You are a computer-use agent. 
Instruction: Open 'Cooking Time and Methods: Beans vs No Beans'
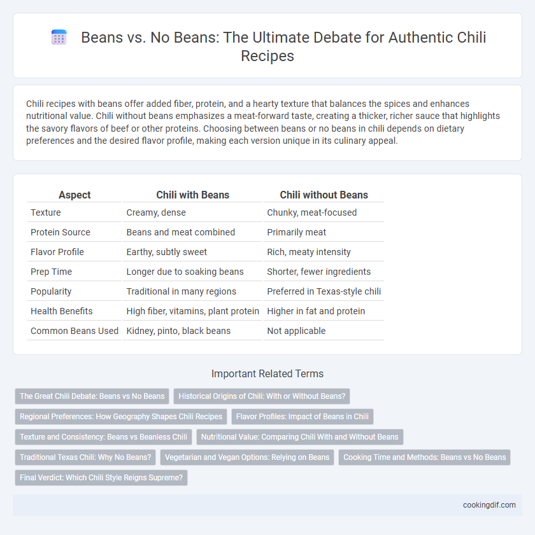pos(424,457)
